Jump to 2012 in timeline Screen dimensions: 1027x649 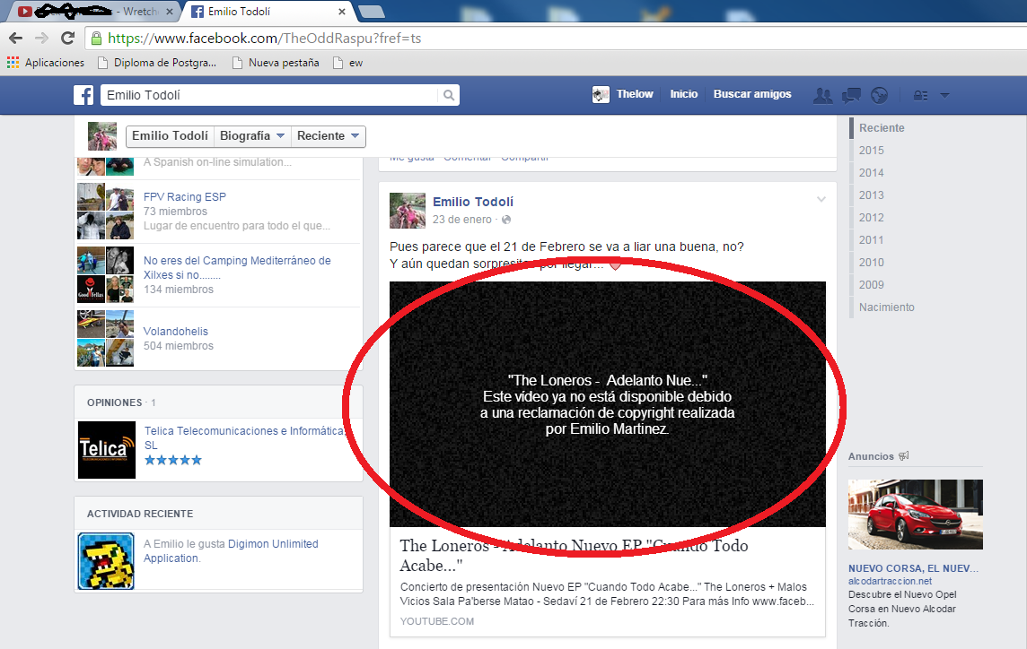(x=871, y=217)
